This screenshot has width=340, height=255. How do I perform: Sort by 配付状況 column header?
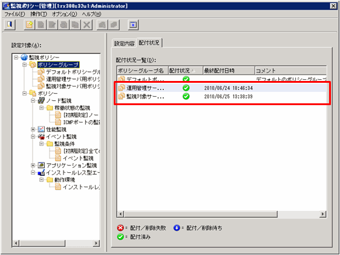[186, 71]
